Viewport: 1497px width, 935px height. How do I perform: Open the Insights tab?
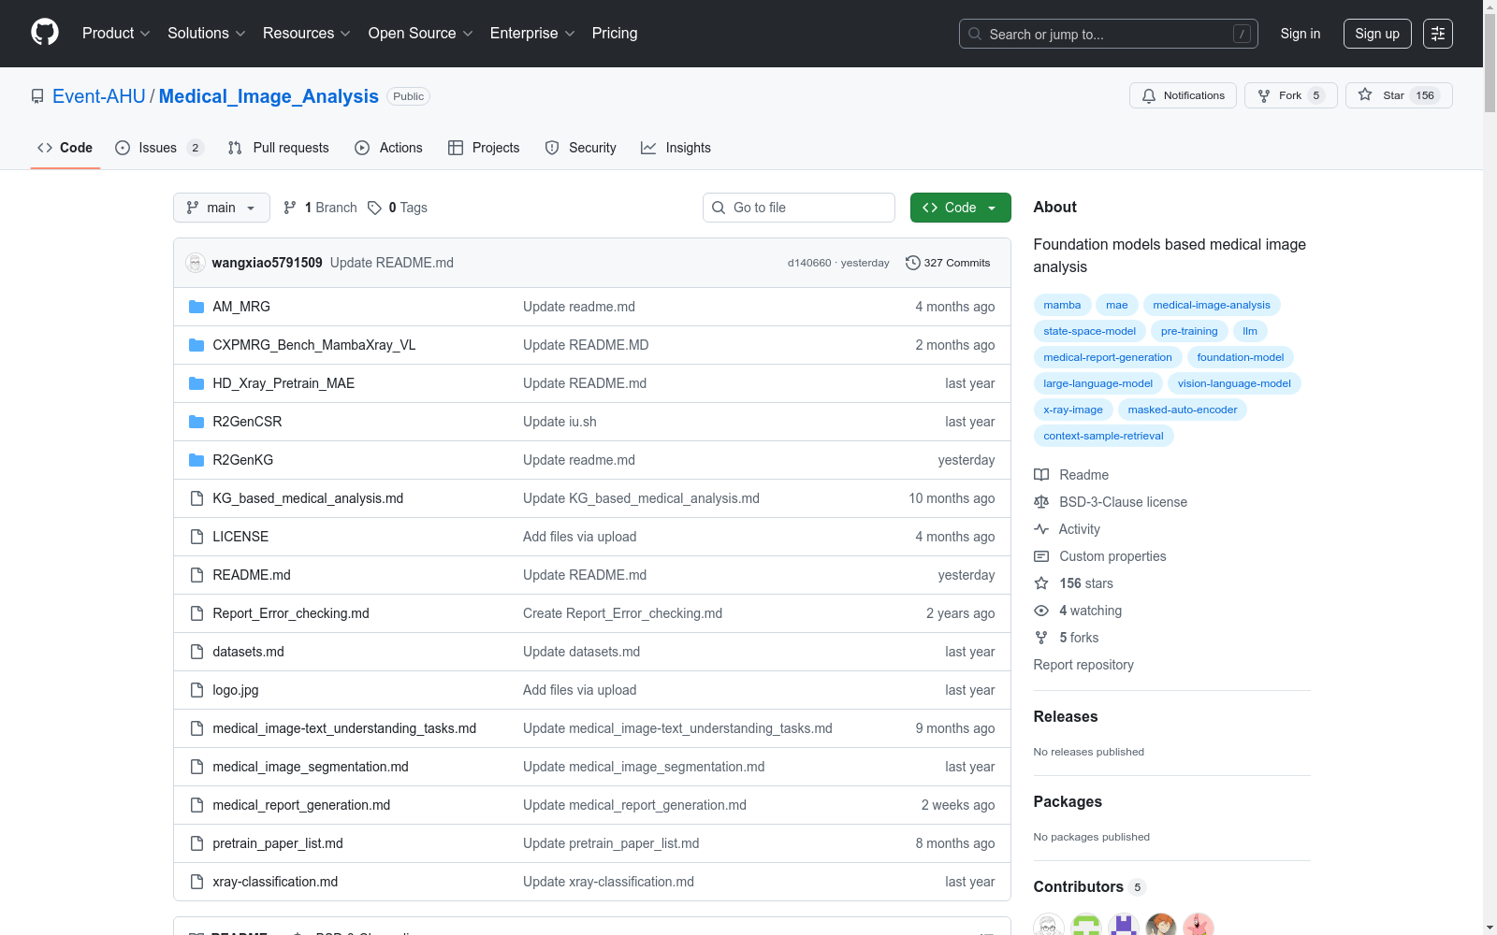(676, 148)
